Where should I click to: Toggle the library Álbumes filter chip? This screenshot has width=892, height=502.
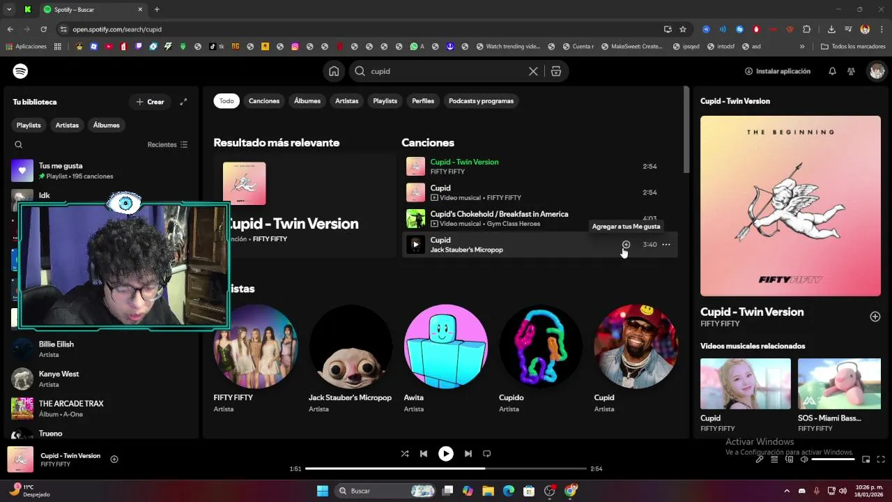[107, 125]
